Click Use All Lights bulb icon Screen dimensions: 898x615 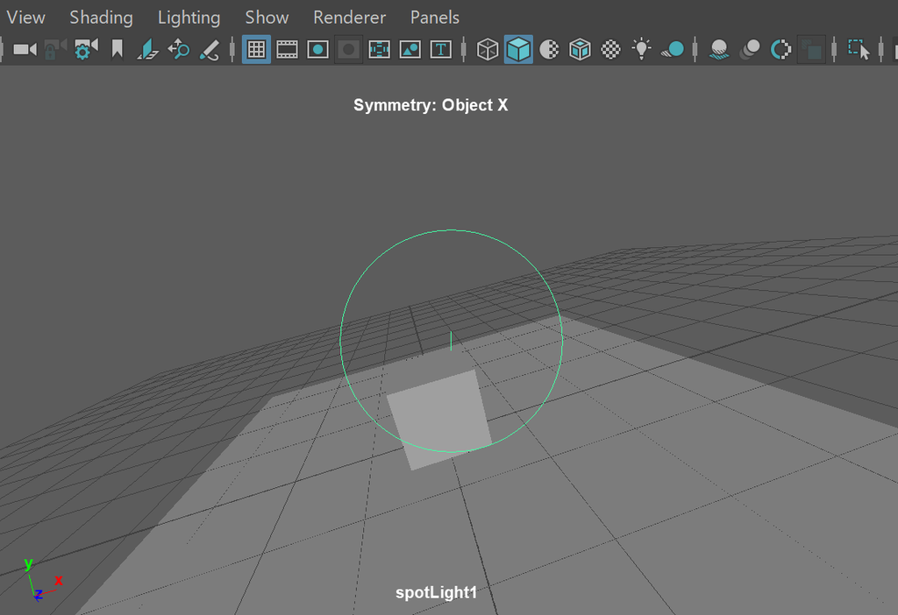(x=641, y=50)
